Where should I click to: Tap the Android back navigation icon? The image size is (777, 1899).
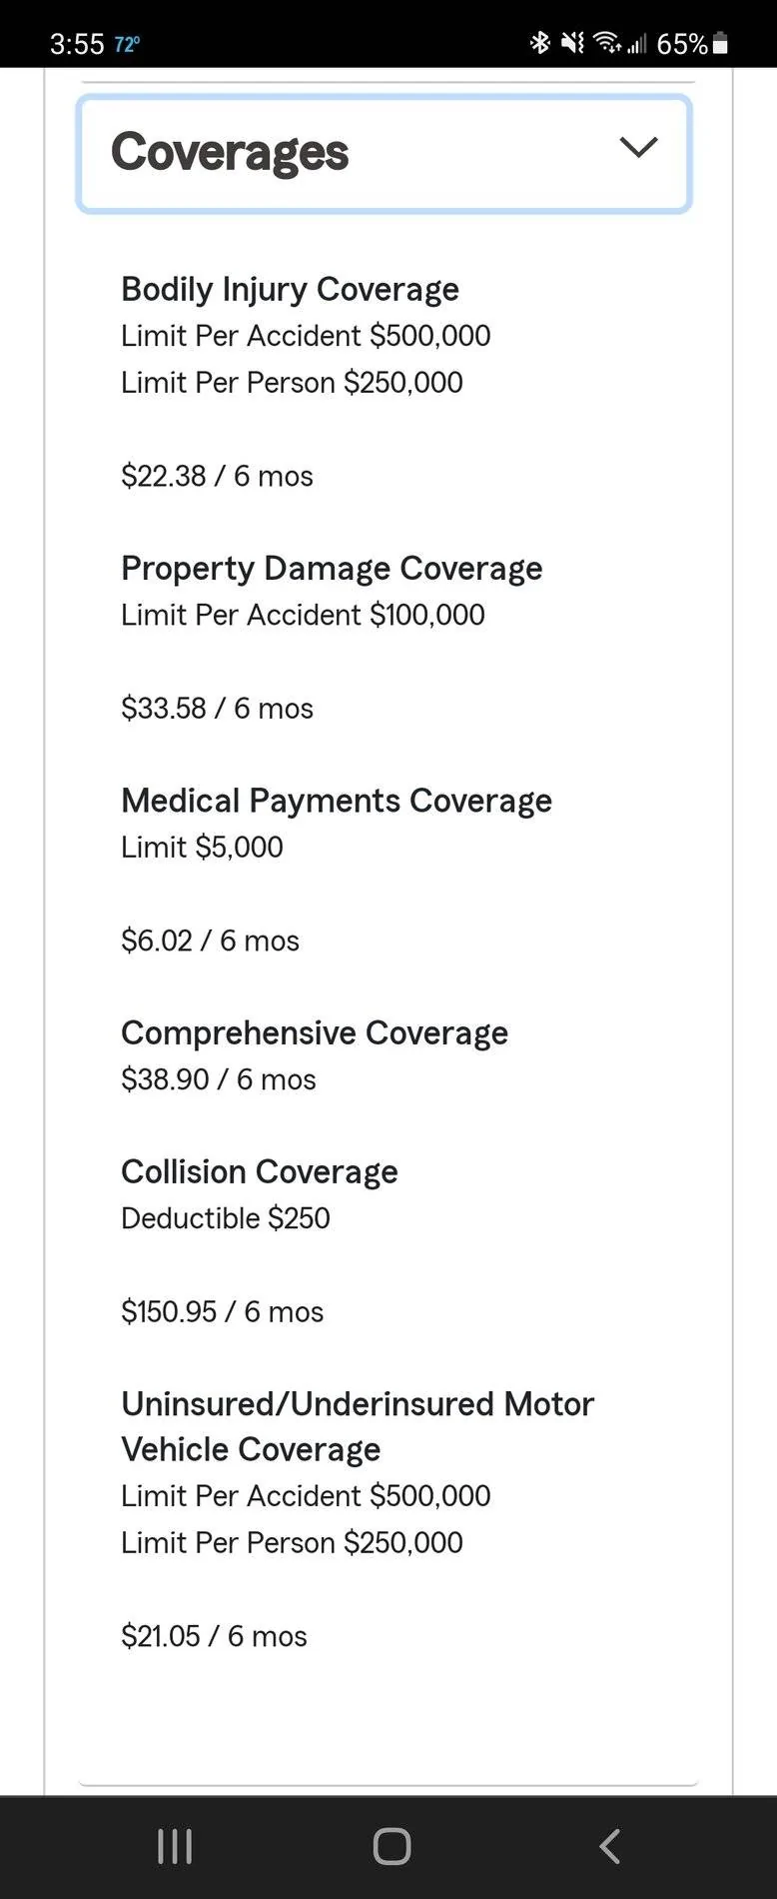(x=610, y=1846)
